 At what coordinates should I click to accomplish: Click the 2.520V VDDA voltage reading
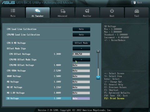coord(57,71)
